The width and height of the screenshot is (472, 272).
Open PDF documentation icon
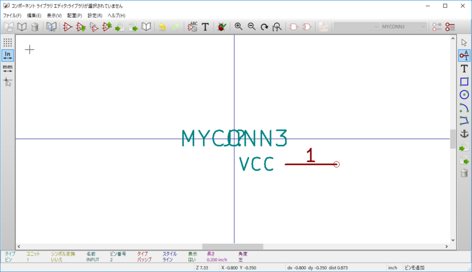coord(323,27)
